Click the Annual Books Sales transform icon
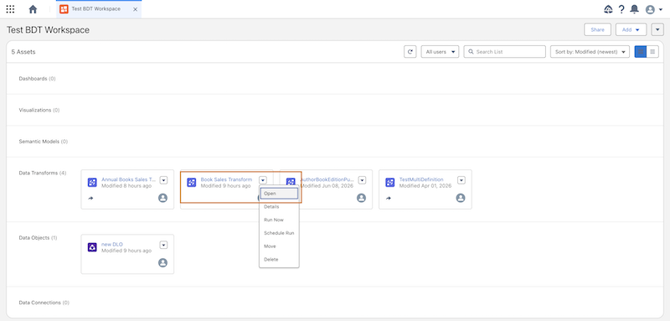Image resolution: width=670 pixels, height=321 pixels. 92,183
